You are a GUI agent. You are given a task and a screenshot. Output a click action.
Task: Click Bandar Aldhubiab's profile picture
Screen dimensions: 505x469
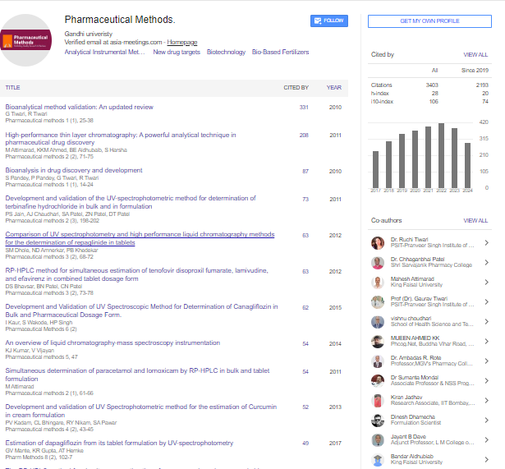[x=378, y=459]
